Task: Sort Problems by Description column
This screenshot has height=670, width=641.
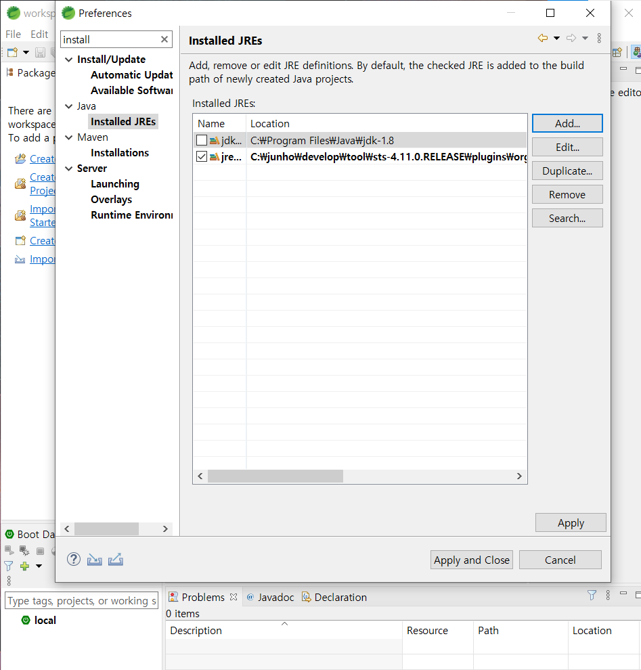Action: pyautogui.click(x=284, y=630)
